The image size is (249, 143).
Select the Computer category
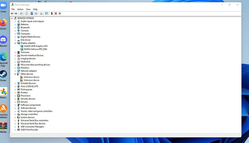click(25, 34)
